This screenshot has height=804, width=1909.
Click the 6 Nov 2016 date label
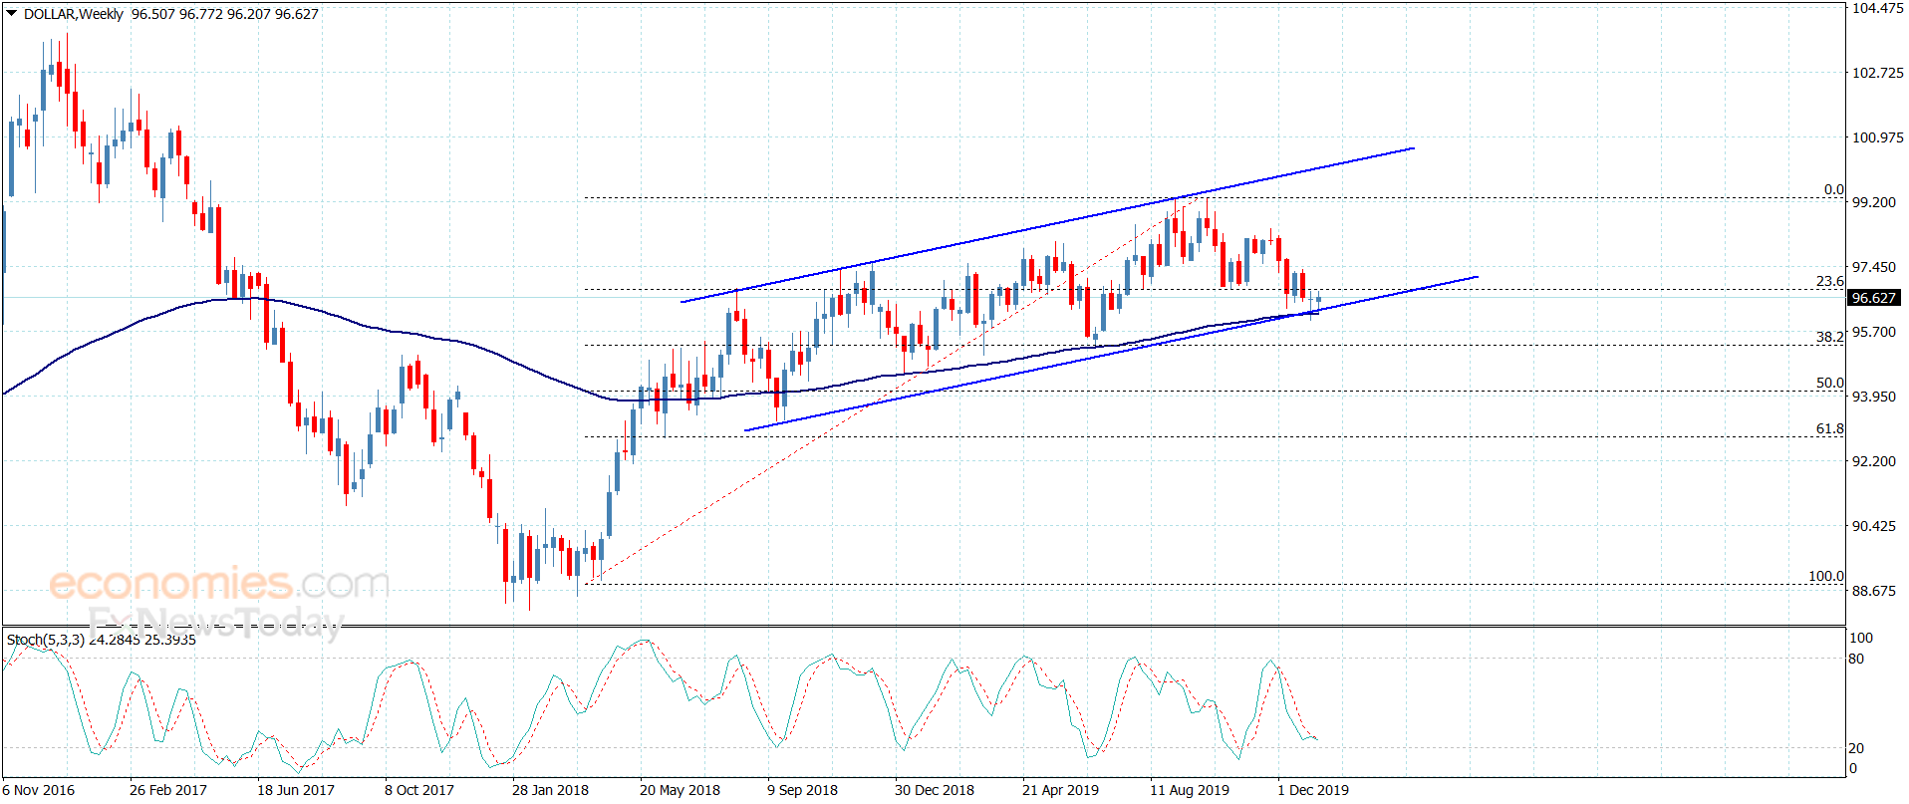pyautogui.click(x=38, y=790)
